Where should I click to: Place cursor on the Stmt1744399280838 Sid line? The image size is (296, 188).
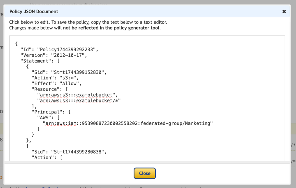click(x=69, y=152)
